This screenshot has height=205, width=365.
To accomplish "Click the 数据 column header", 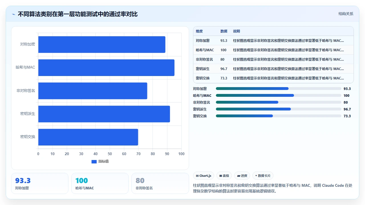I will 224,31.
